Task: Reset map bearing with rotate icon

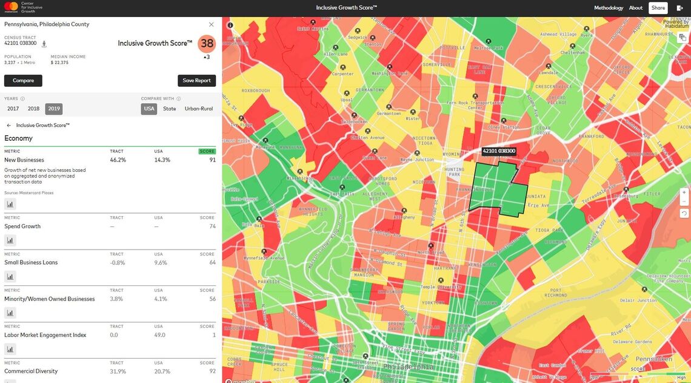Action: point(684,213)
